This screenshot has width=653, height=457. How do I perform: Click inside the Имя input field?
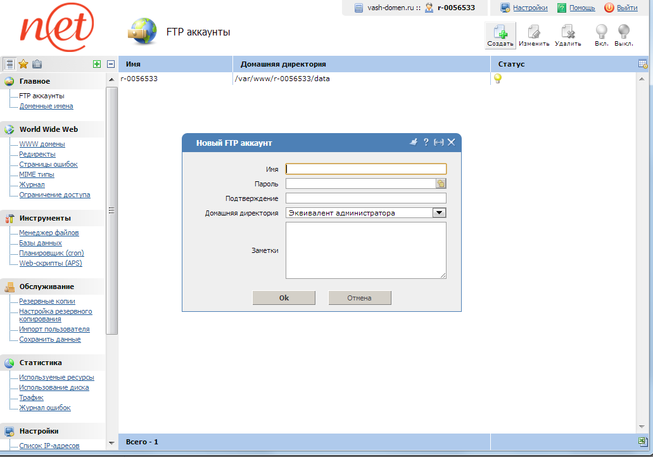(366, 169)
